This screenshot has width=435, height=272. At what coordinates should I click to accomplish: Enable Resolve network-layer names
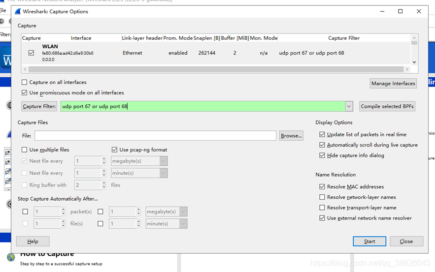(322, 197)
